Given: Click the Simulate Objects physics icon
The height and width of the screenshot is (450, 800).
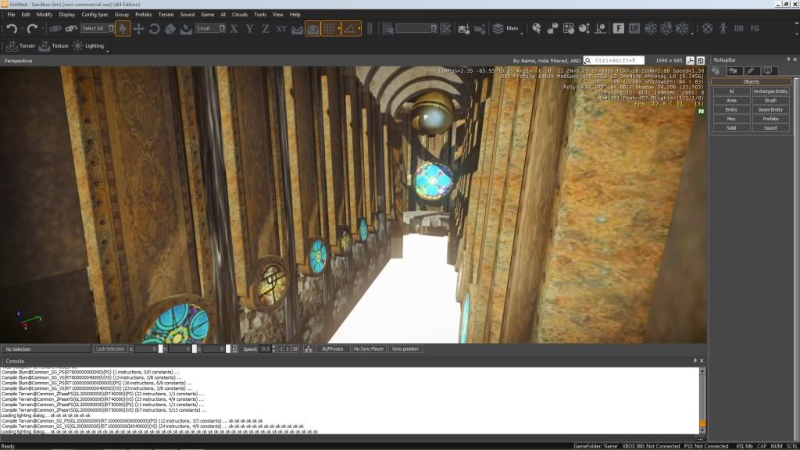Looking at the screenshot, I should (569, 29).
